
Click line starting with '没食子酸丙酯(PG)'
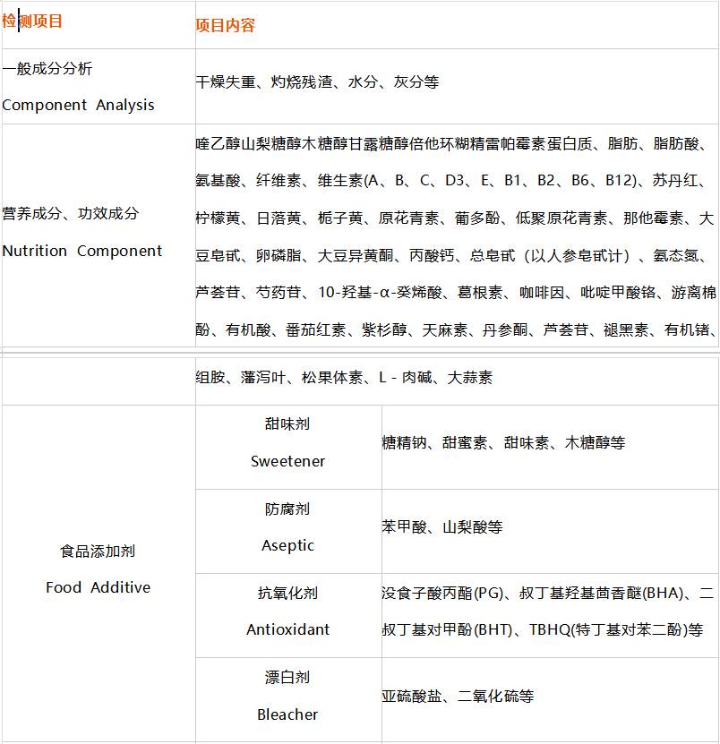point(548,593)
